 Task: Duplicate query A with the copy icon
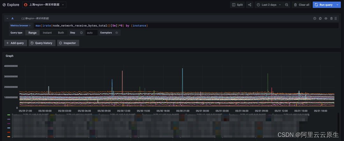click(x=320, y=19)
